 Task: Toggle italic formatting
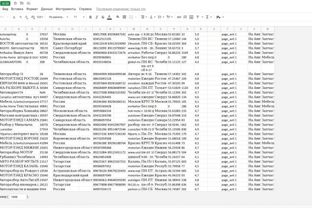[97, 17]
